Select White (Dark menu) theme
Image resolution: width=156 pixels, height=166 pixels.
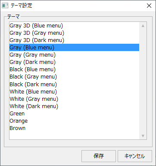point(74,106)
